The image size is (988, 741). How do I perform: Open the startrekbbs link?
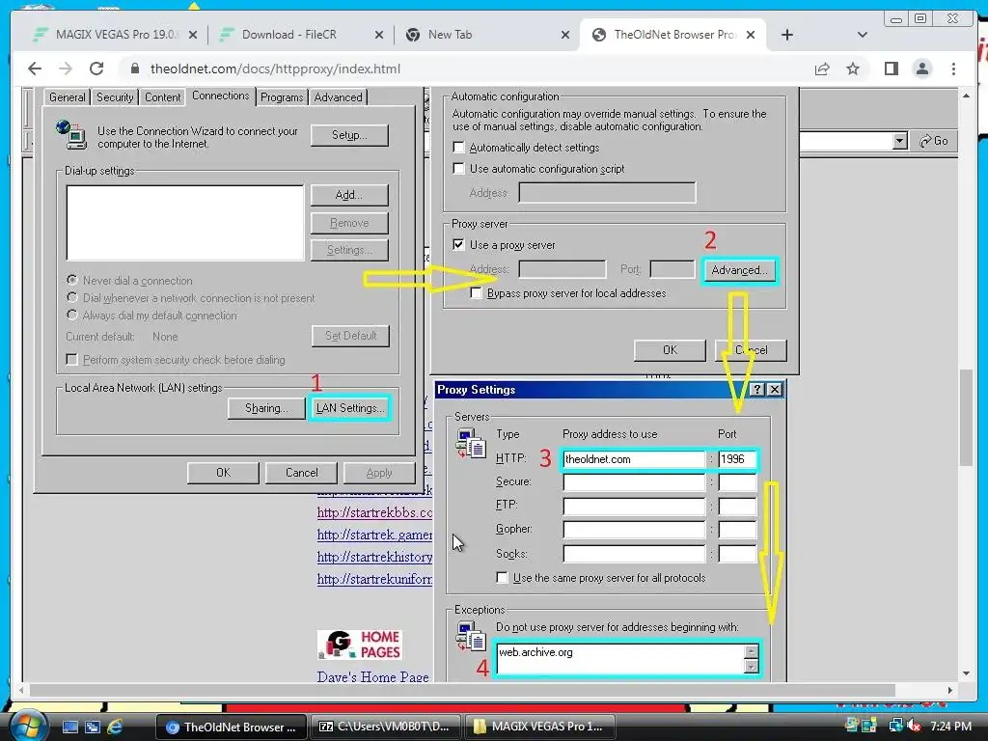point(374,512)
